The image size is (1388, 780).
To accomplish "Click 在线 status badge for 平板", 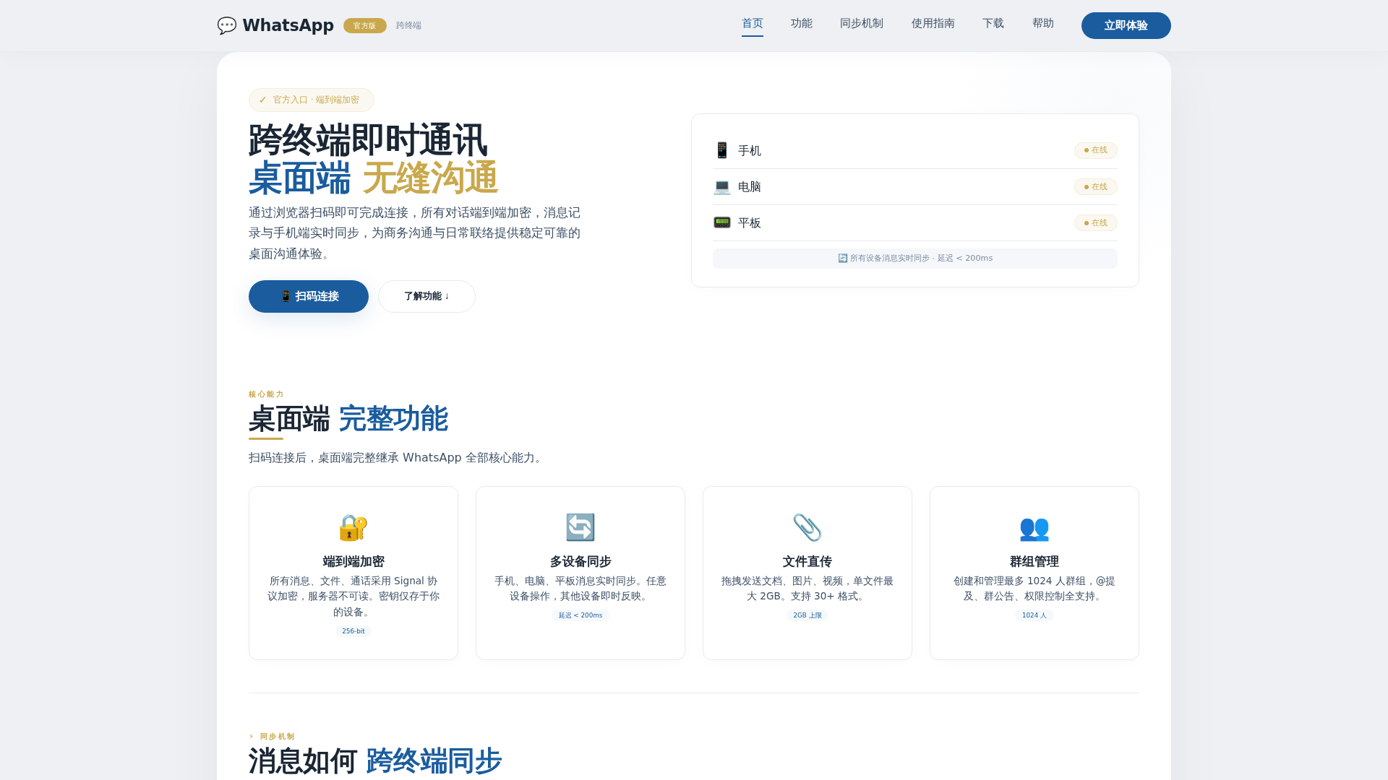I will point(1096,222).
